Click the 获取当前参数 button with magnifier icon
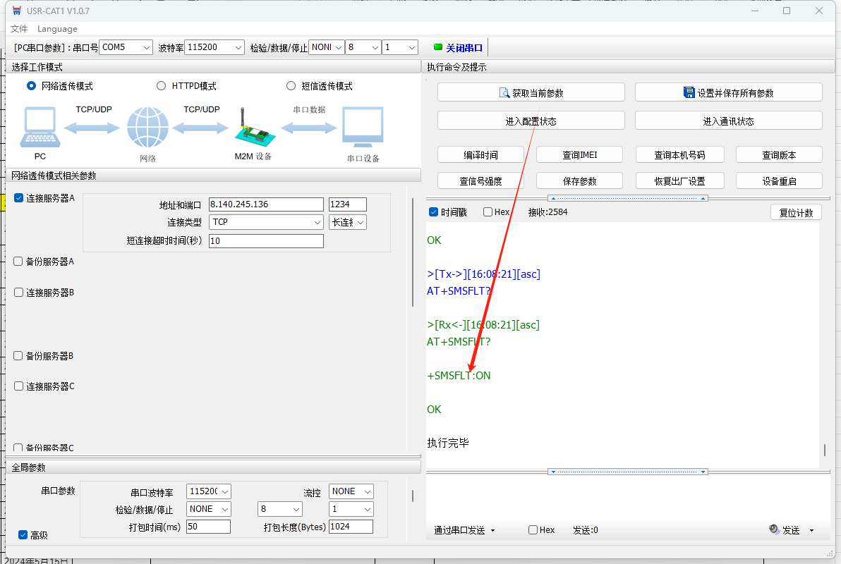The image size is (841, 564). point(531,92)
